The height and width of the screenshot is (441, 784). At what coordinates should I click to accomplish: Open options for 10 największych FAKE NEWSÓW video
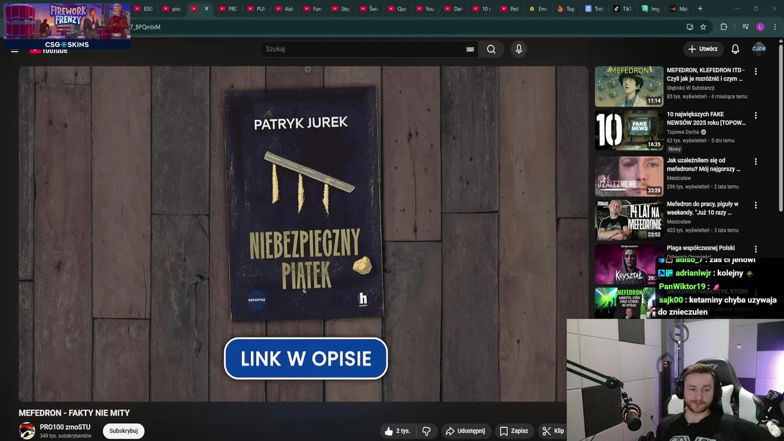755,115
